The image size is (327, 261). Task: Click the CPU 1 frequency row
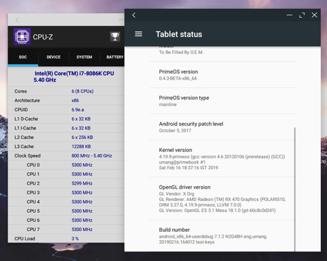tap(66, 174)
